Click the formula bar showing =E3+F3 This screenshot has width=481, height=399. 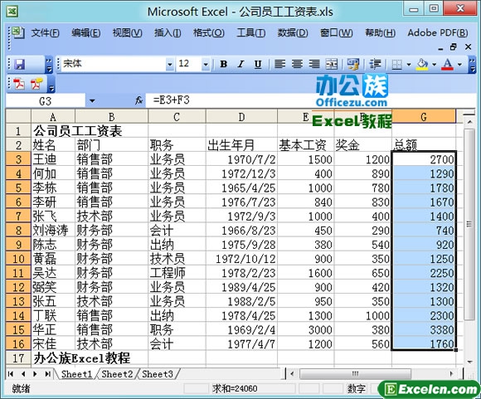[310, 100]
